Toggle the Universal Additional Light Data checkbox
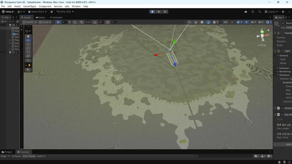Screen dimensions: 292x164 click(x=282, y=108)
